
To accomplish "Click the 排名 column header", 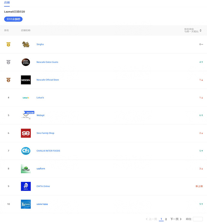I will (x=6, y=30).
